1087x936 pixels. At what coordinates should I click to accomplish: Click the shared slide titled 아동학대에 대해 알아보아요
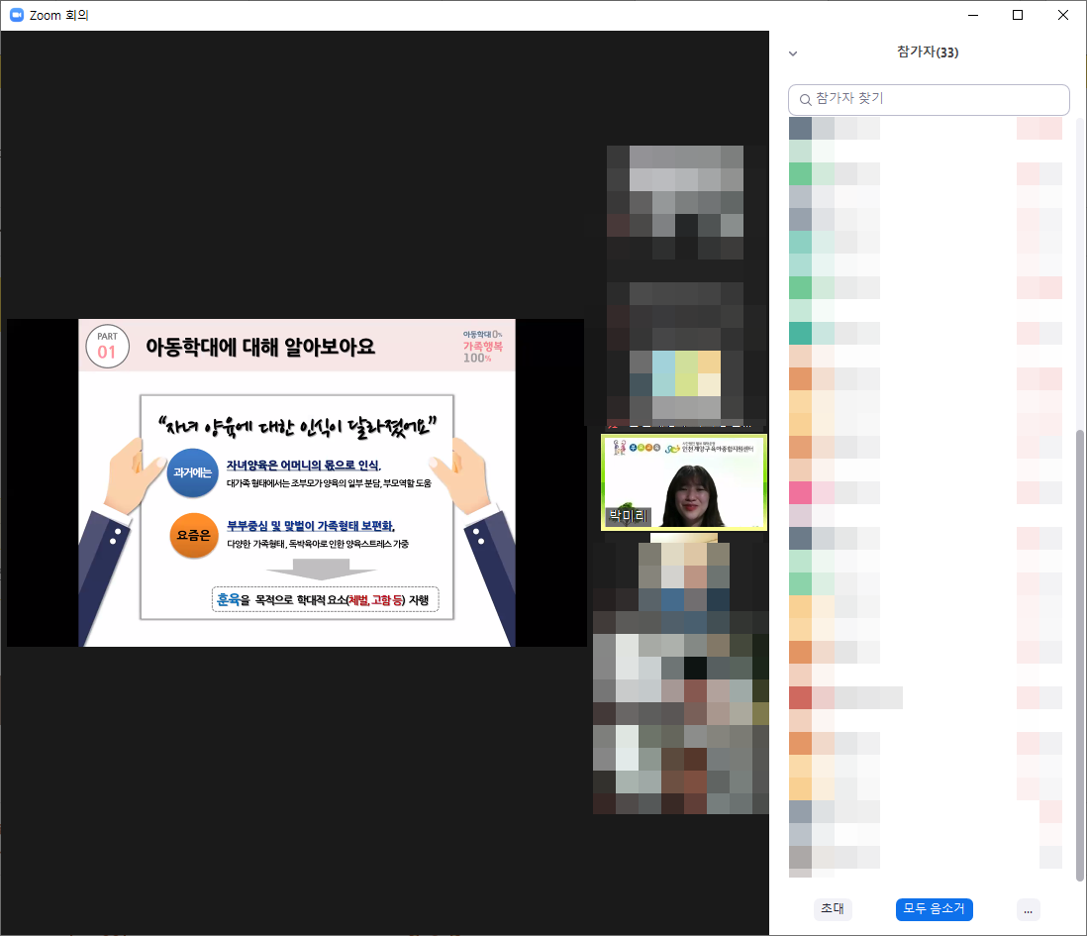(x=296, y=482)
